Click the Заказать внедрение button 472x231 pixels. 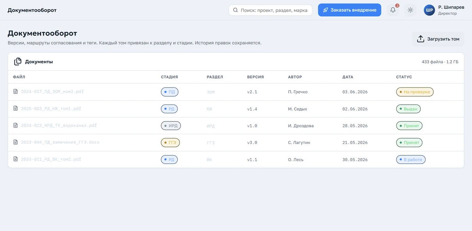(x=350, y=10)
